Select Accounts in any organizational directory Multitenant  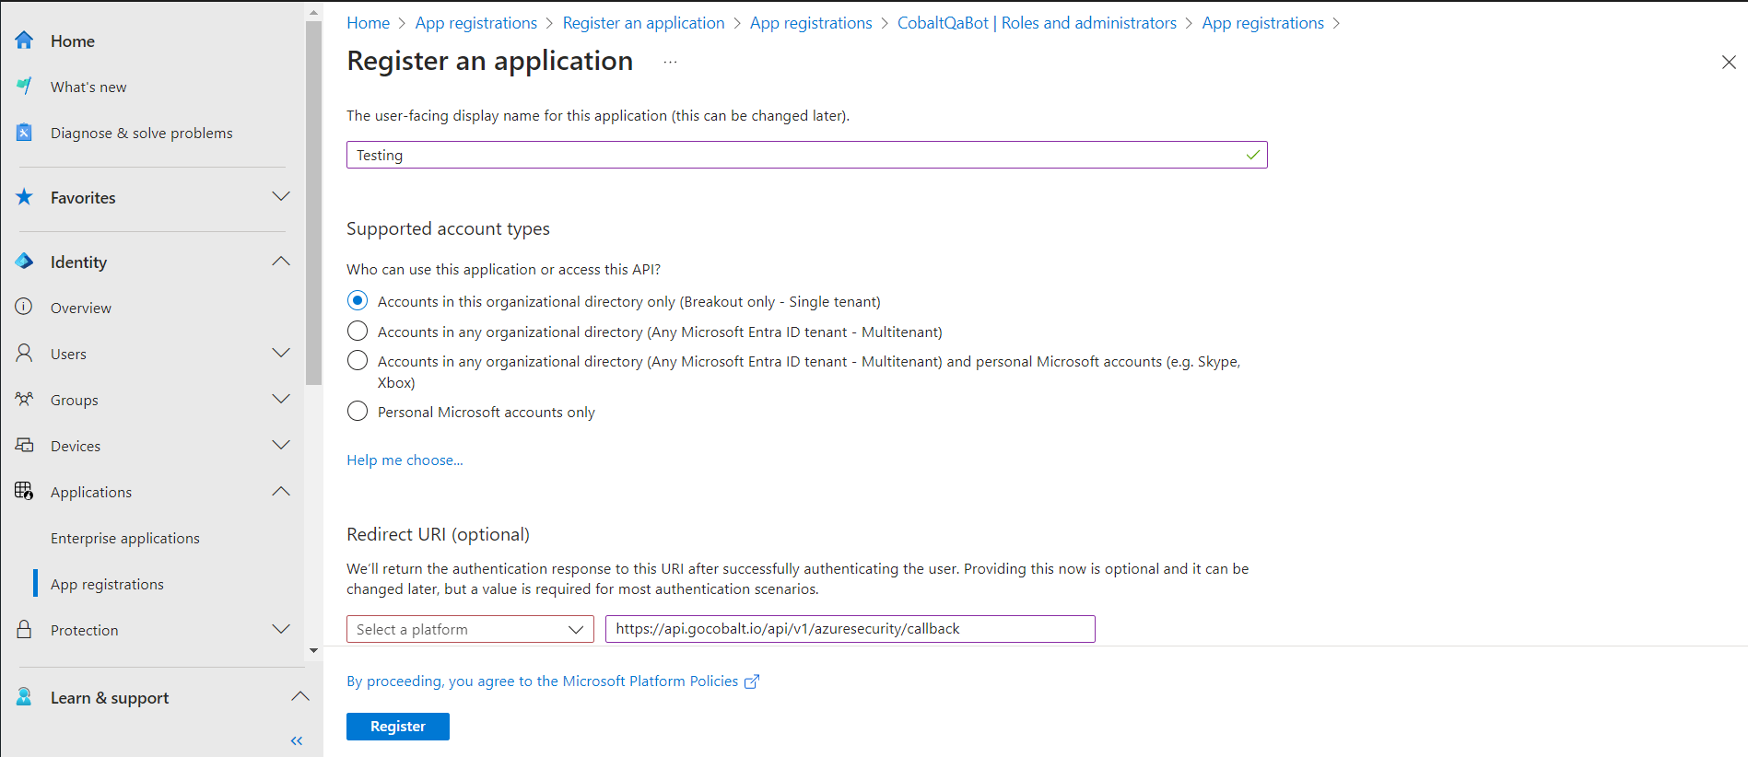(x=358, y=331)
